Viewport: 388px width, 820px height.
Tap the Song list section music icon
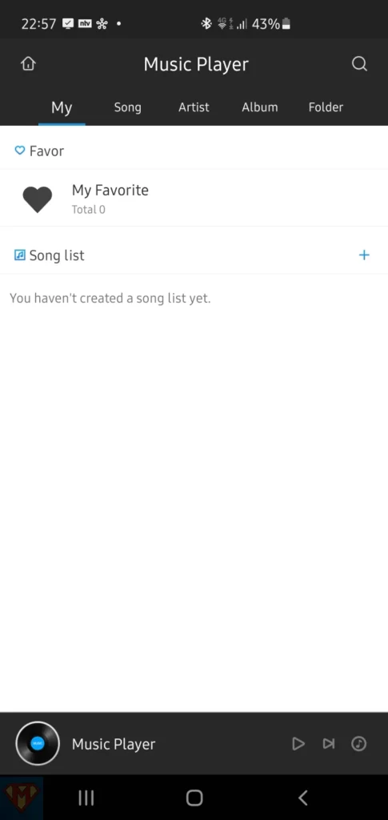coord(20,255)
